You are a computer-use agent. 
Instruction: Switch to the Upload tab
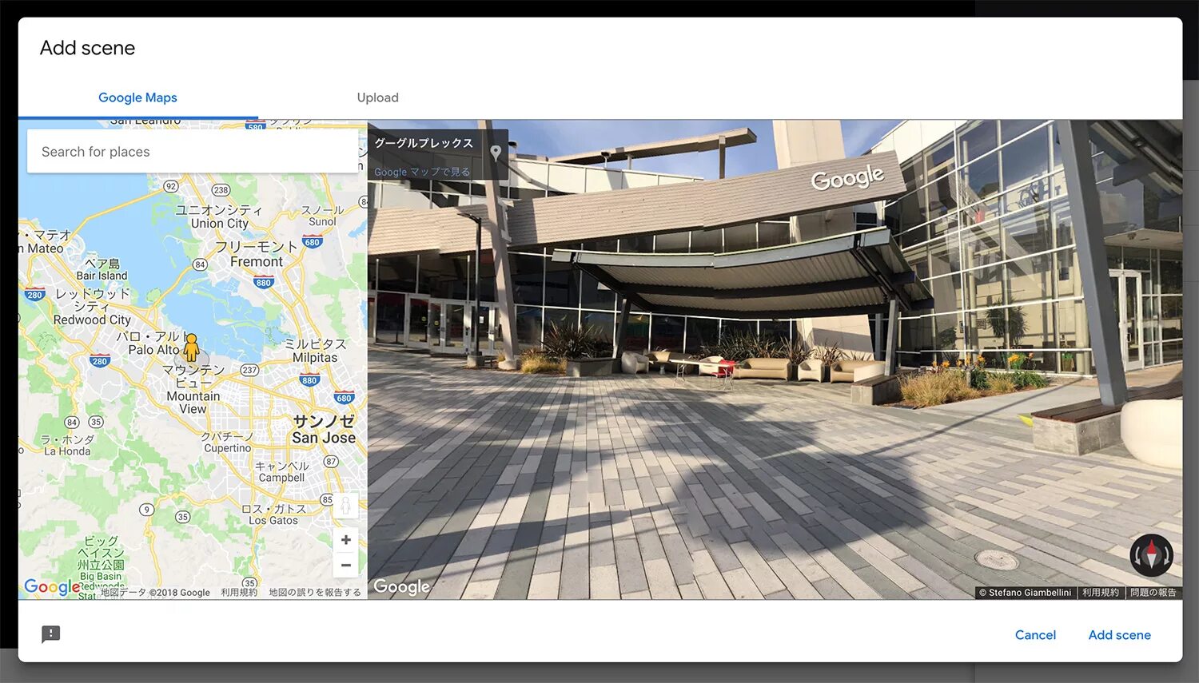click(377, 97)
